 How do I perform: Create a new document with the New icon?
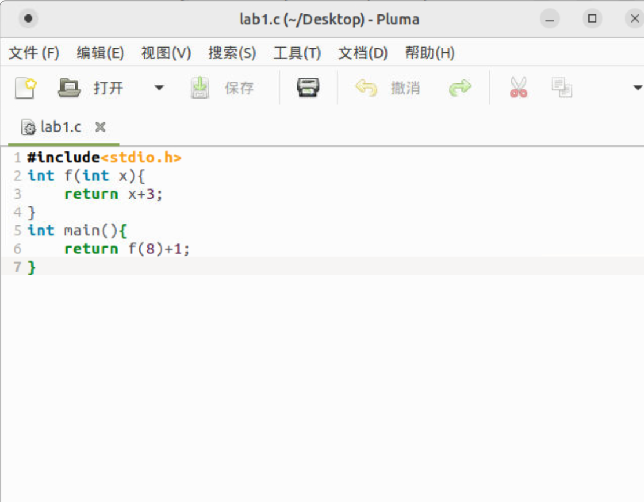(x=24, y=87)
